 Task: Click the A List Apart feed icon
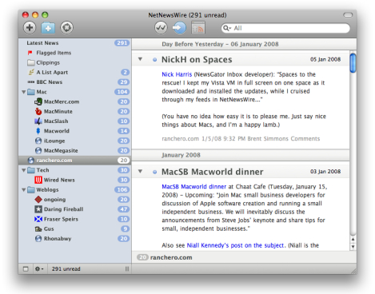coord(31,72)
